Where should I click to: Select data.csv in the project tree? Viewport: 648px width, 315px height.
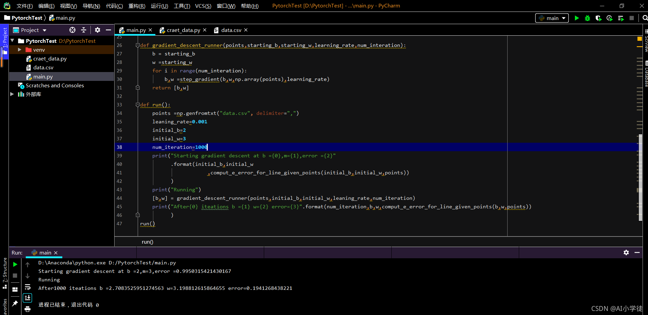click(x=43, y=67)
